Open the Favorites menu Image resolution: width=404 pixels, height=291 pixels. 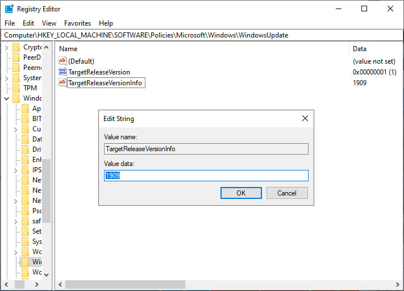point(77,23)
